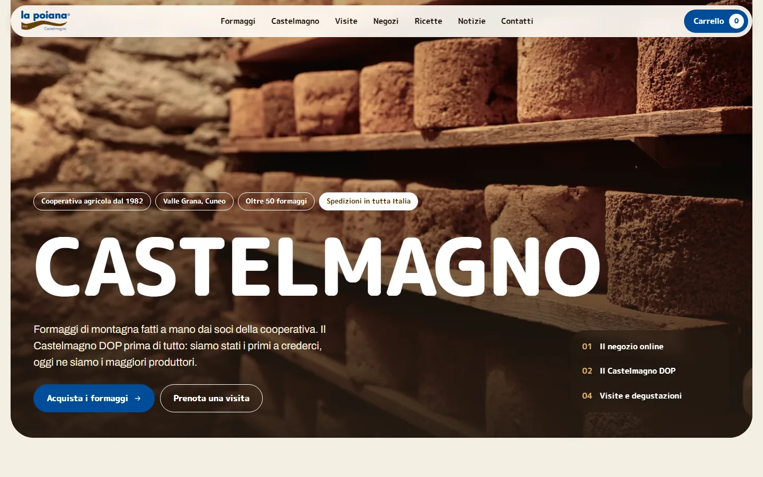Open the Ricette page
The image size is (763, 477).
pyautogui.click(x=428, y=21)
